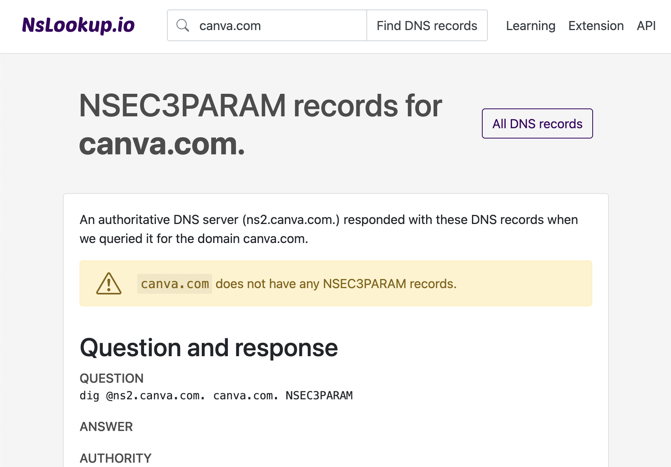Click the Question and response heading
The width and height of the screenshot is (671, 467).
coord(209,348)
